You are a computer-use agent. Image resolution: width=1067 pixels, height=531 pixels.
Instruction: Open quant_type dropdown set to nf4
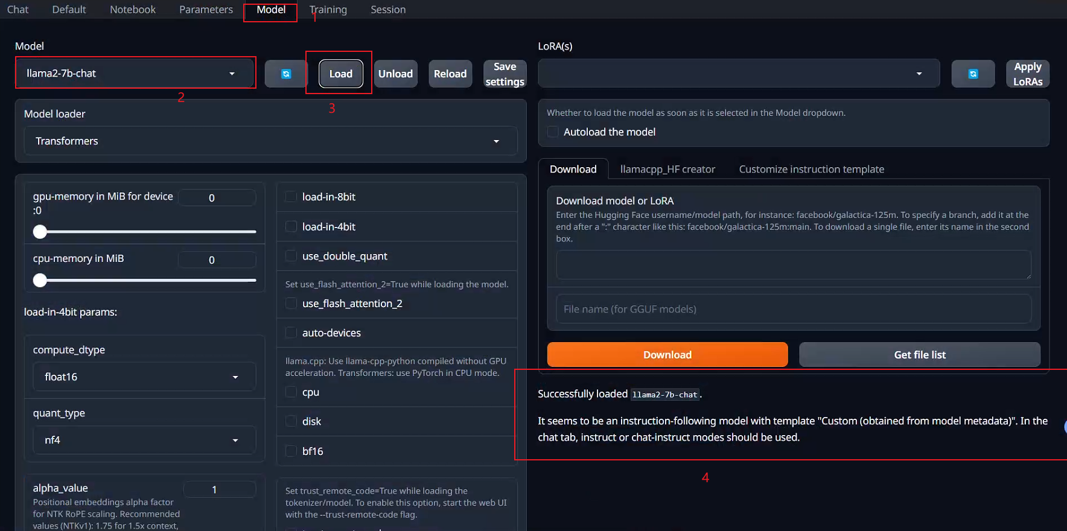click(145, 440)
